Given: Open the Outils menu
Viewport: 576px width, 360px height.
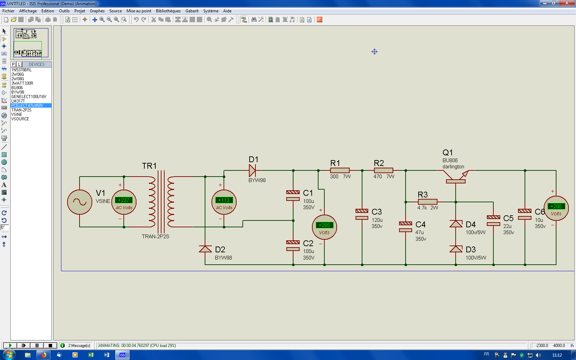Looking at the screenshot, I should [64, 11].
